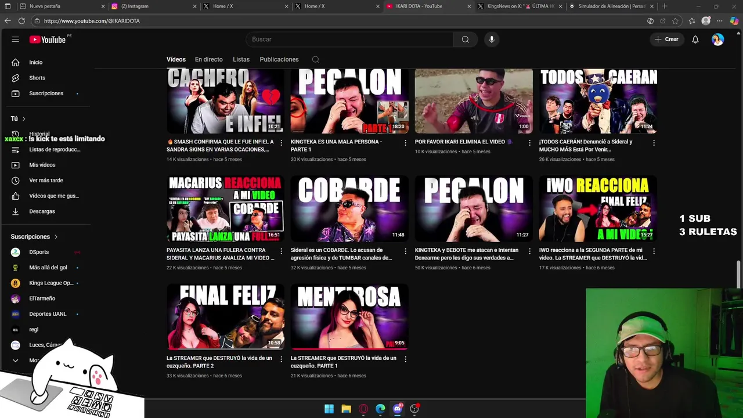Open TODOS CAERAN video thumbnail

[x=598, y=101]
